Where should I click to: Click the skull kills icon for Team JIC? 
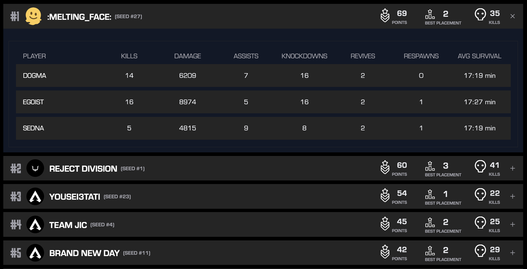tap(480, 223)
